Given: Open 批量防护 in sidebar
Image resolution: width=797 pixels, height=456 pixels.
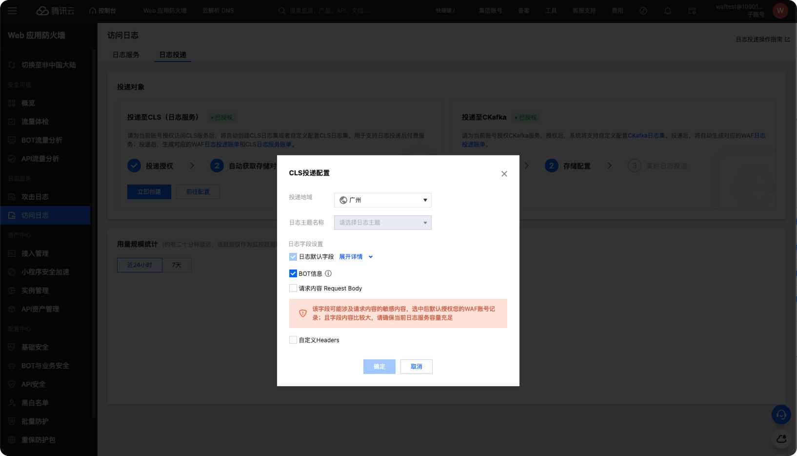Looking at the screenshot, I should pos(45,421).
